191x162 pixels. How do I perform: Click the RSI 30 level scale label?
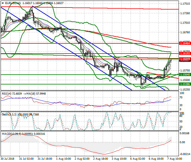[x=181, y=105]
